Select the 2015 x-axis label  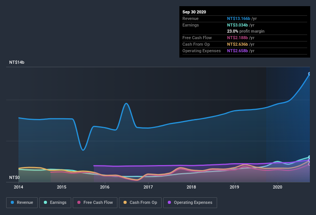tap(62, 187)
